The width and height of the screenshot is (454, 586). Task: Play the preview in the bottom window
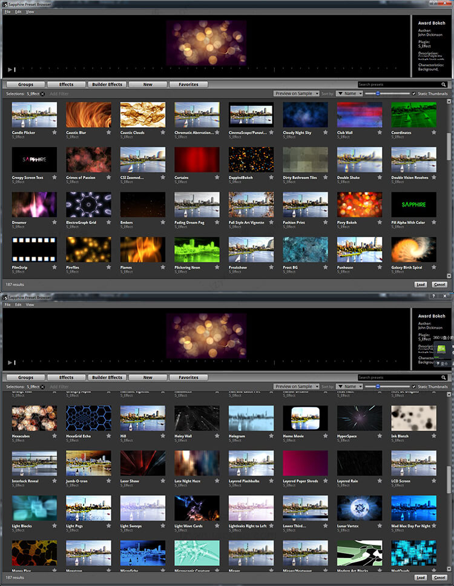pyautogui.click(x=10, y=363)
